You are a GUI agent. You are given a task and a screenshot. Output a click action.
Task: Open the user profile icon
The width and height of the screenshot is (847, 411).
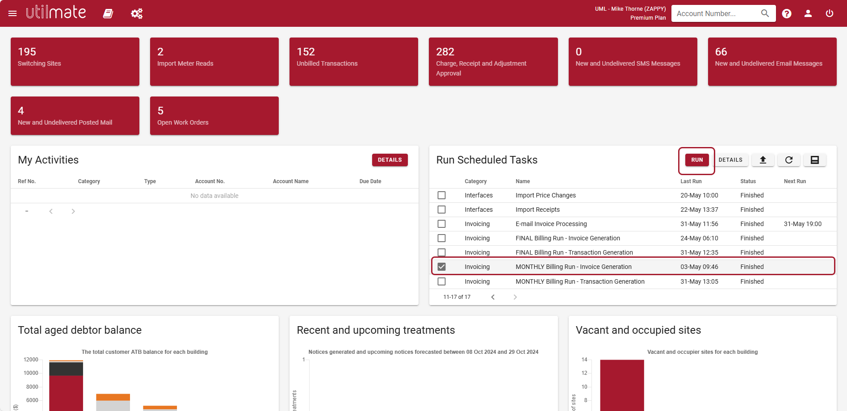coord(808,13)
